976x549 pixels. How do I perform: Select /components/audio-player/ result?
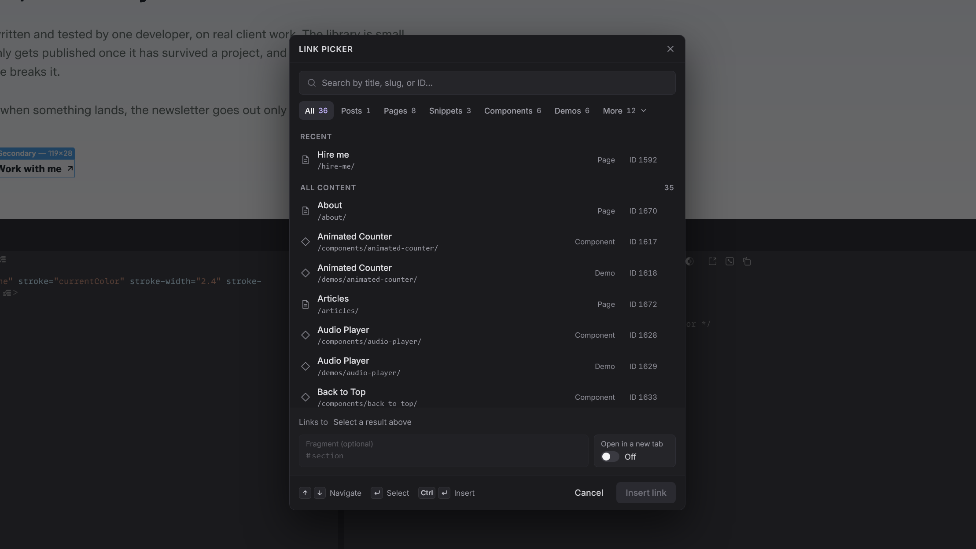487,335
